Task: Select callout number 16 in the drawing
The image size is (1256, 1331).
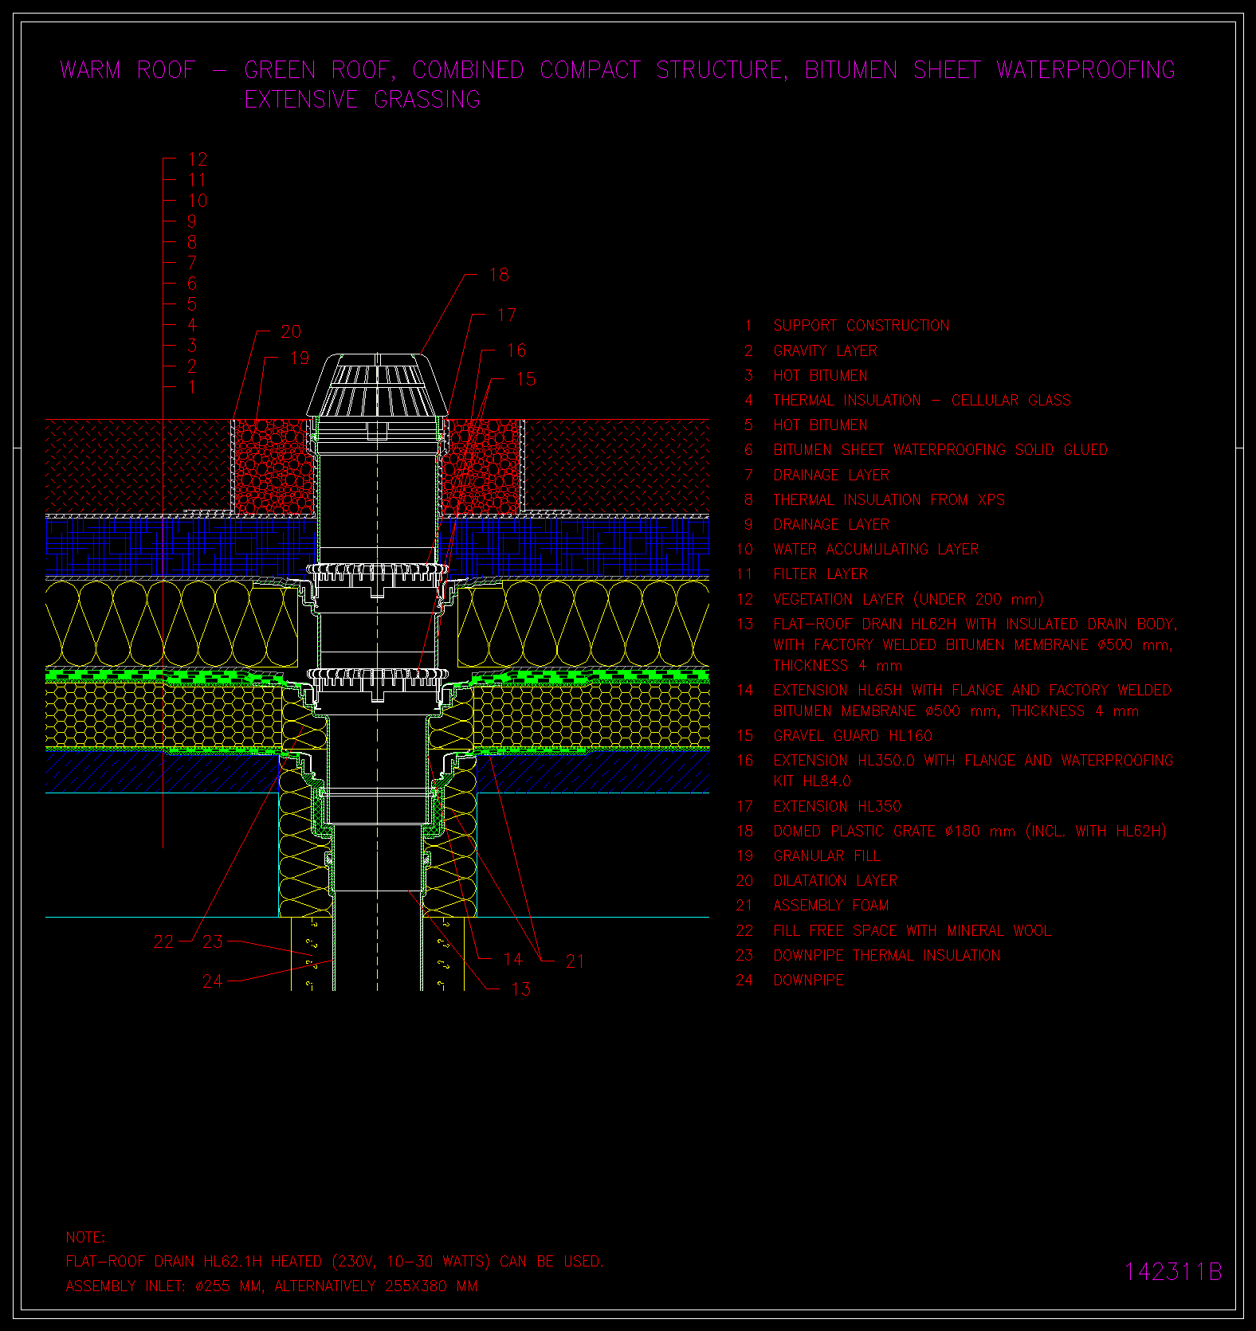Action: [516, 350]
